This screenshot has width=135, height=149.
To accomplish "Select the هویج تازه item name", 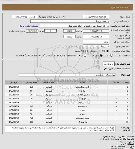I will pyautogui.click(x=82, y=99).
